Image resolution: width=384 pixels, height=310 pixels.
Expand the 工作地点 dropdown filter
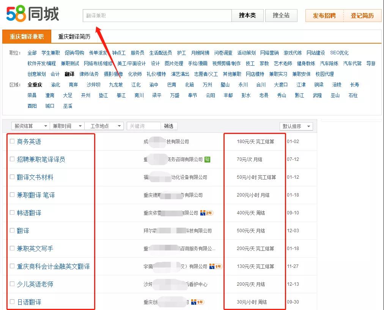[104, 126]
